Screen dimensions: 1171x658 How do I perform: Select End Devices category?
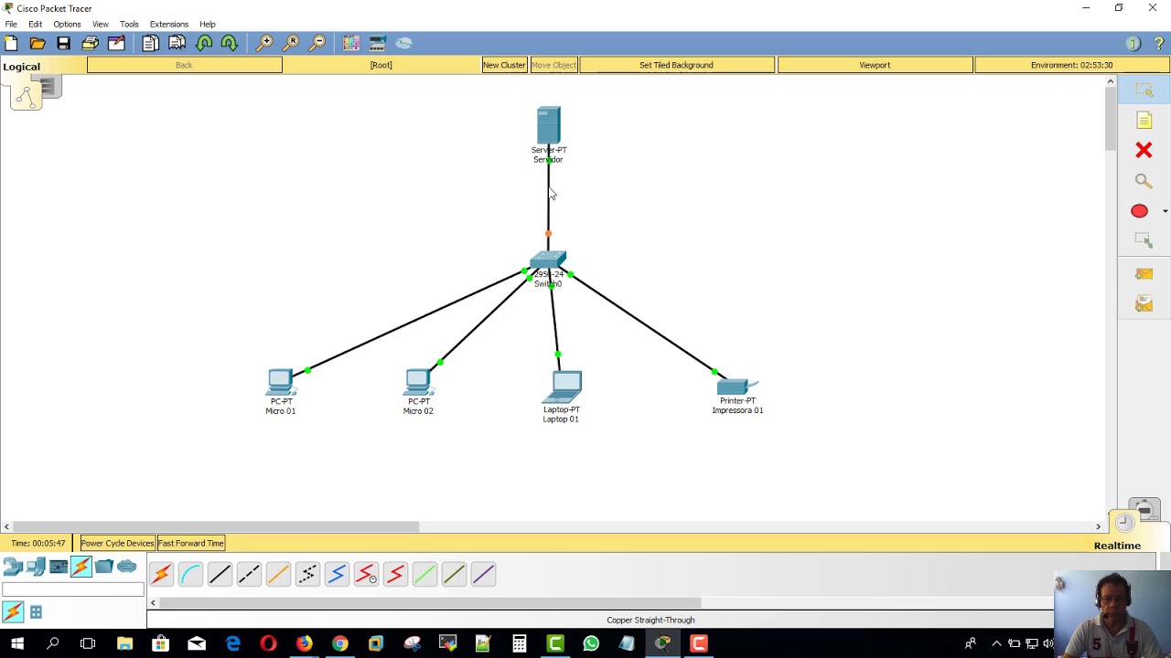(36, 568)
